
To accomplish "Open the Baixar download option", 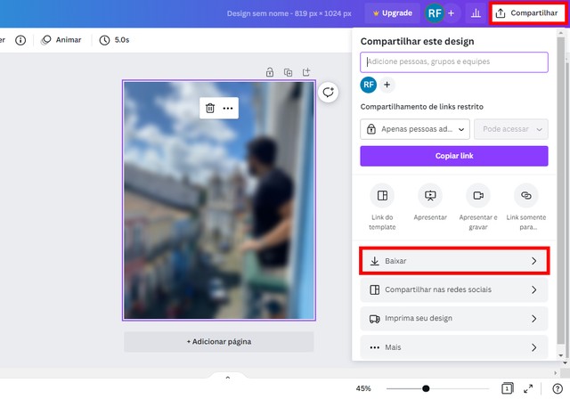I will point(454,261).
